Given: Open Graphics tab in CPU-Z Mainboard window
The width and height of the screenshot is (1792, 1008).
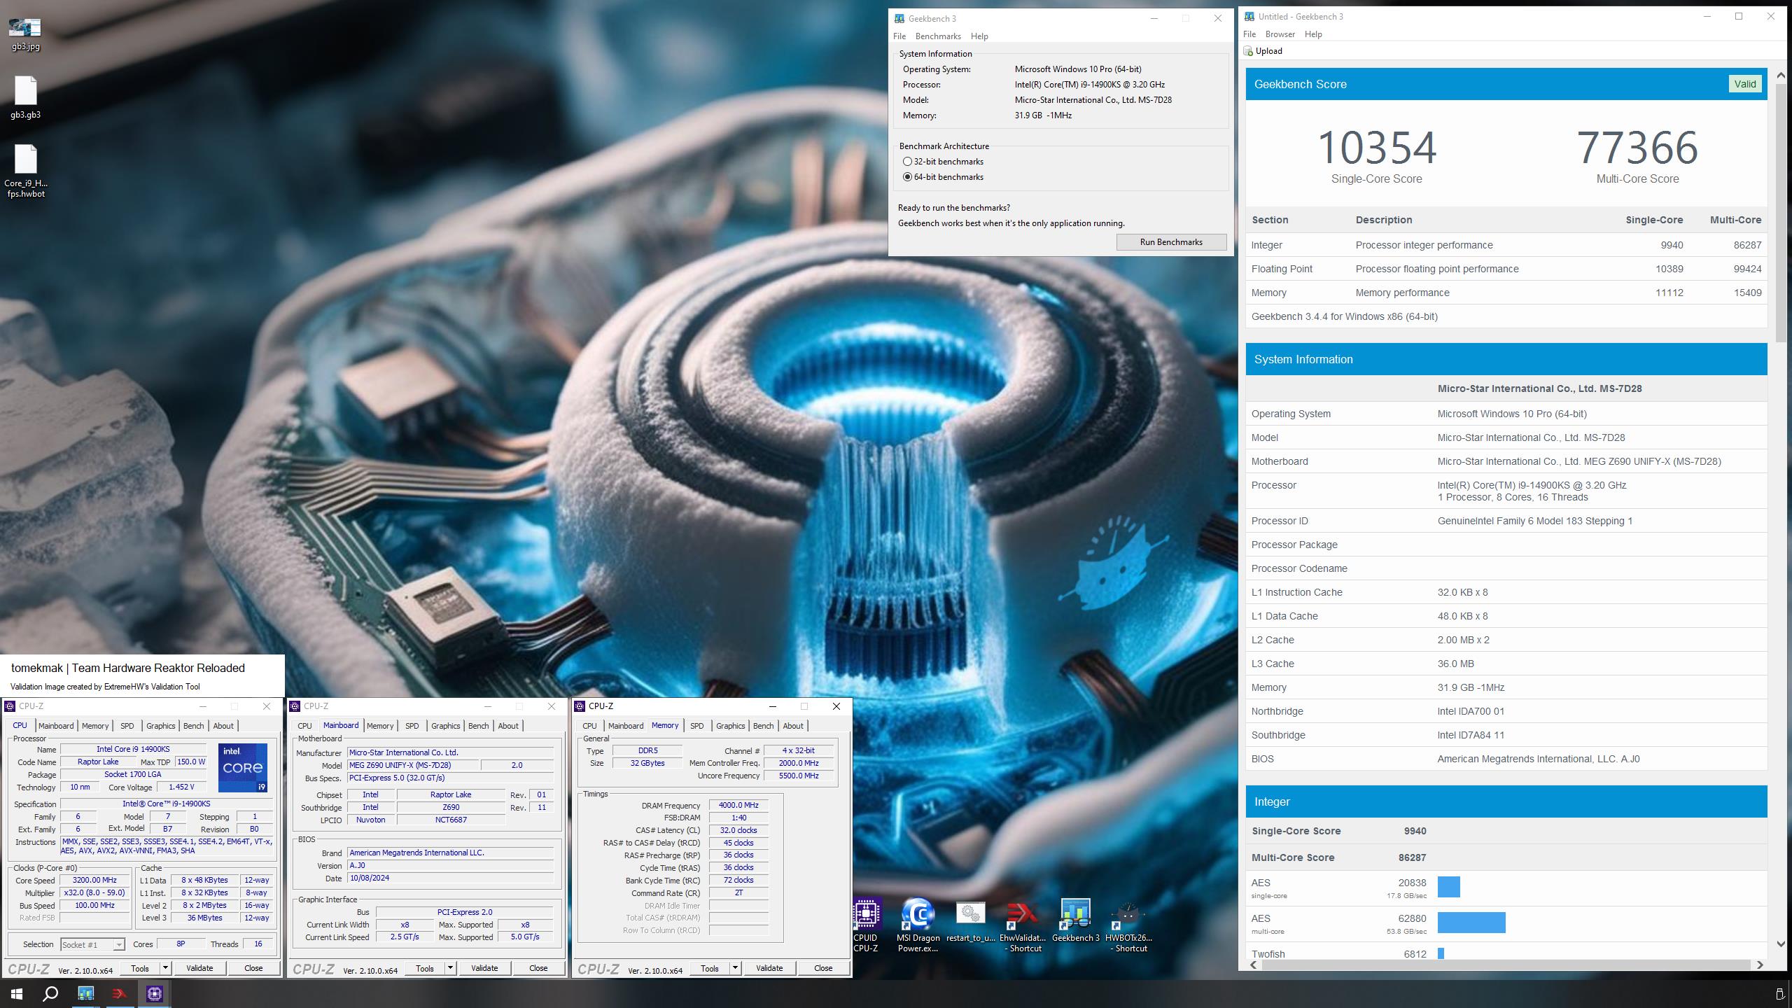Looking at the screenshot, I should 445,726.
